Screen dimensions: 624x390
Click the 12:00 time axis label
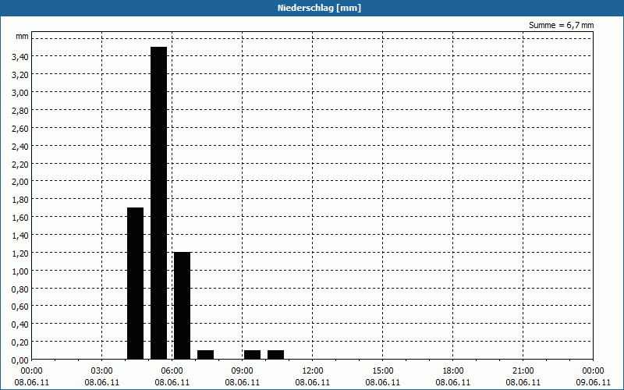[313, 371]
